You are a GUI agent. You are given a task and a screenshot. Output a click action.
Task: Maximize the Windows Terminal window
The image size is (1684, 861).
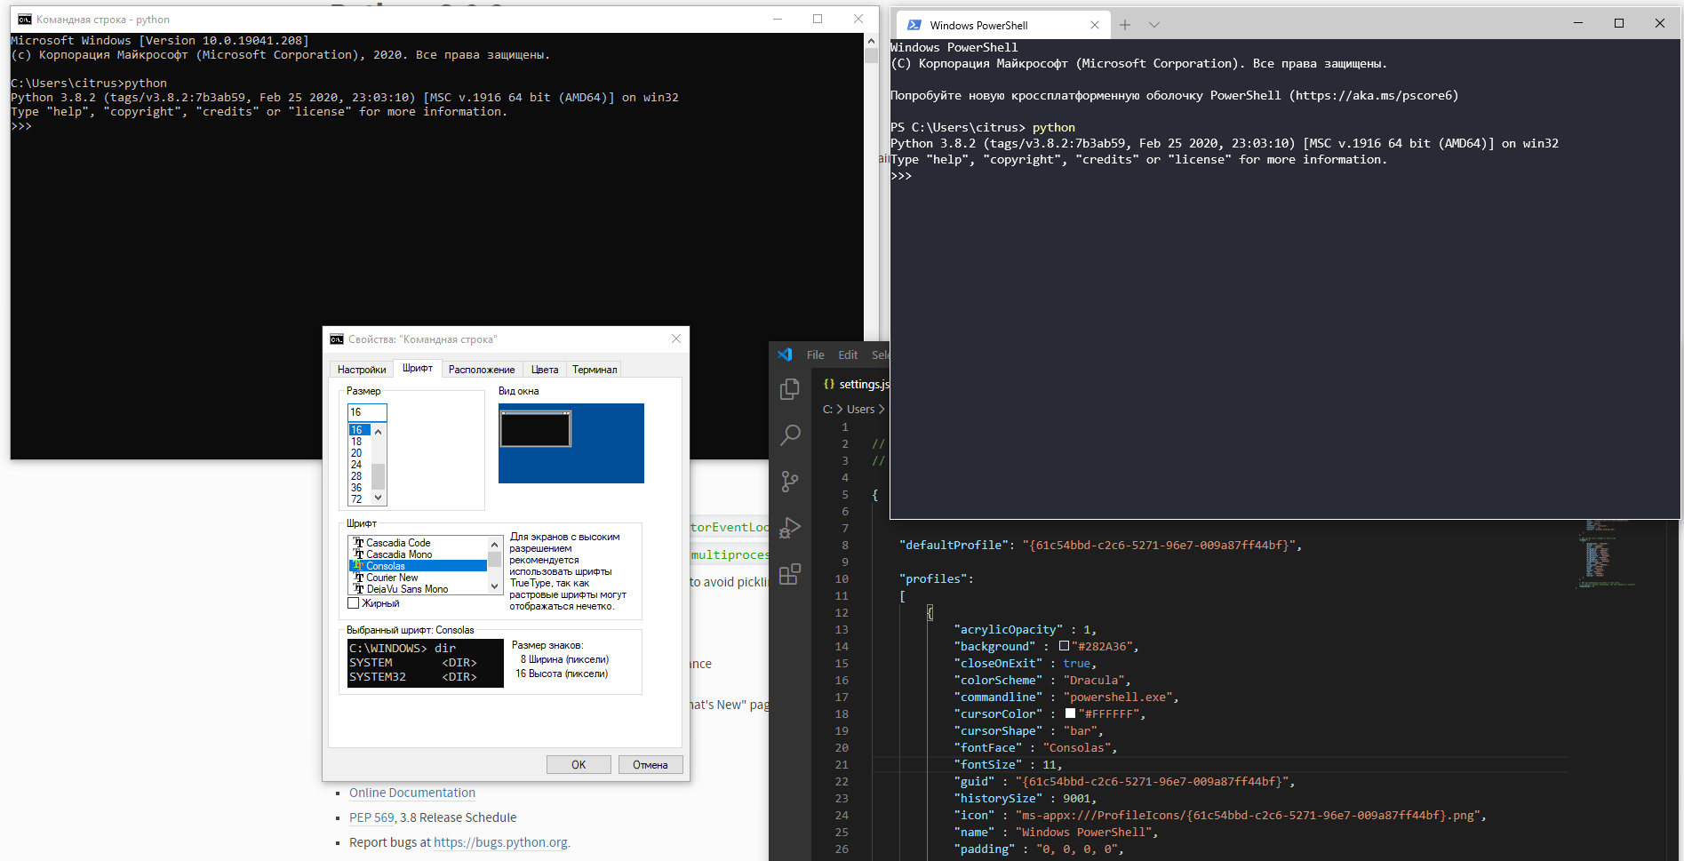(x=1619, y=23)
